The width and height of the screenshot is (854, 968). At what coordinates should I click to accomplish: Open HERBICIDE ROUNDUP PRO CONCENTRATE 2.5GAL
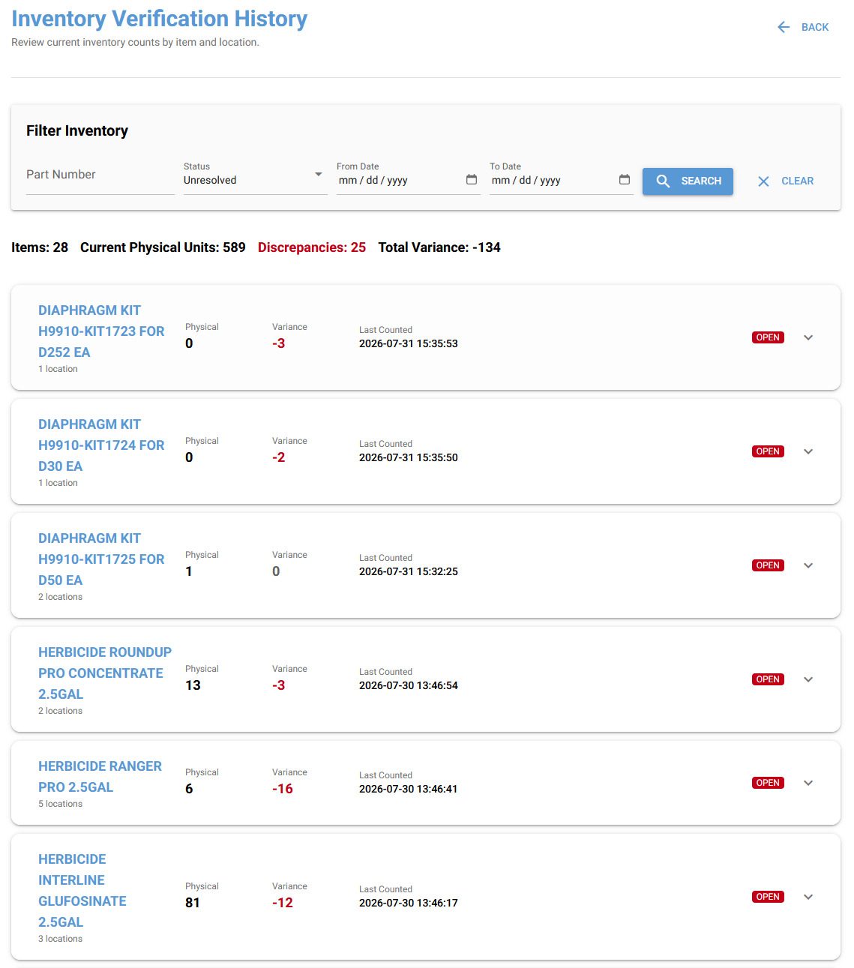click(105, 673)
